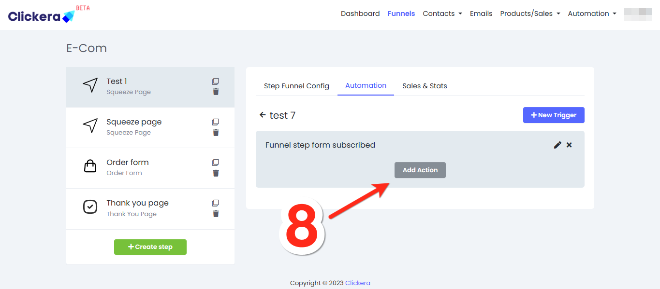The width and height of the screenshot is (660, 289).
Task: Edit the trigger with pencil icon
Action: pyautogui.click(x=557, y=145)
